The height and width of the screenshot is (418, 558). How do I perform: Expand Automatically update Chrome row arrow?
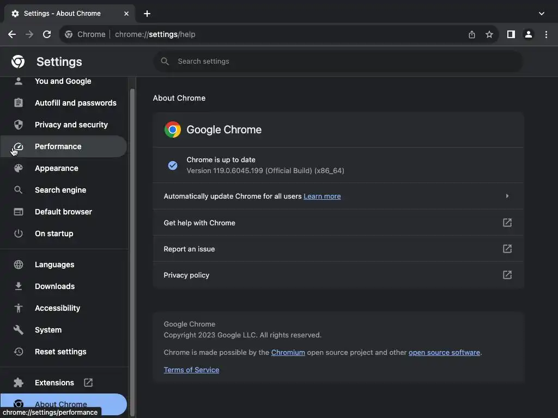pyautogui.click(x=507, y=196)
